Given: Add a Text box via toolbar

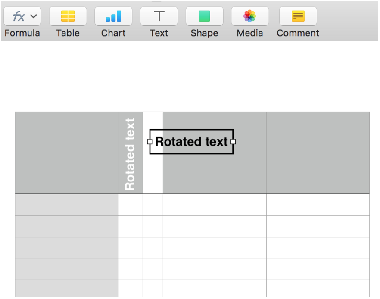Looking at the screenshot, I should coord(159,16).
